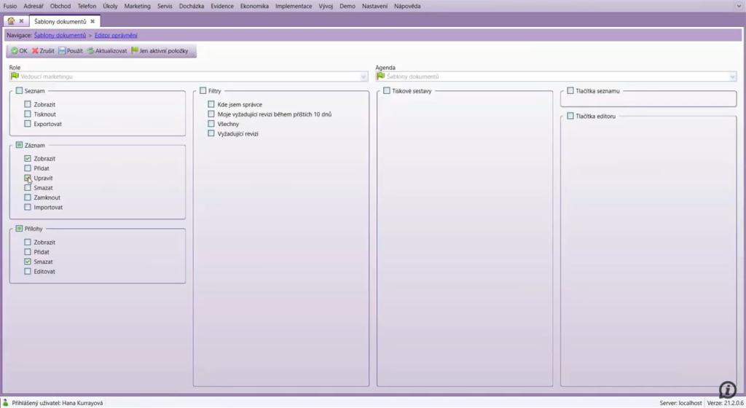Click the Použít save disk icon
This screenshot has width=746, height=408.
62,51
